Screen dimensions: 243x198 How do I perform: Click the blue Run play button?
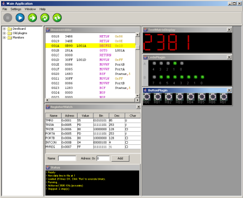point(20,18)
